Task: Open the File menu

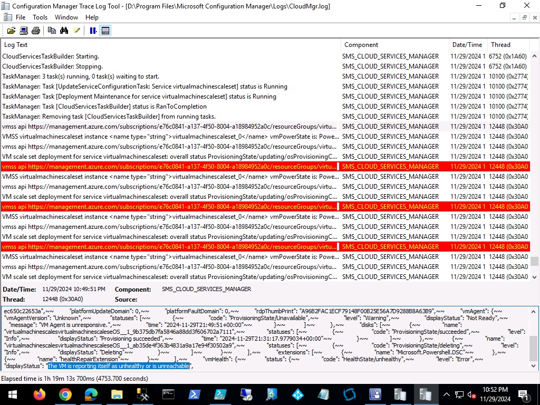Action: click(21, 17)
